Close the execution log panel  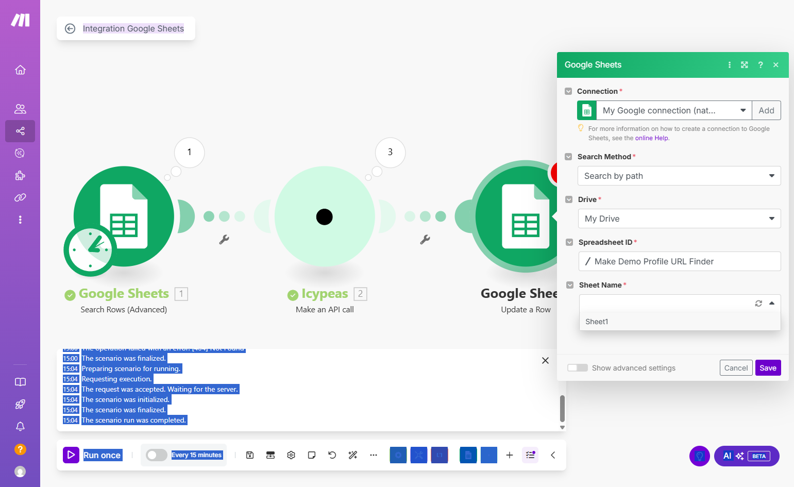(545, 361)
